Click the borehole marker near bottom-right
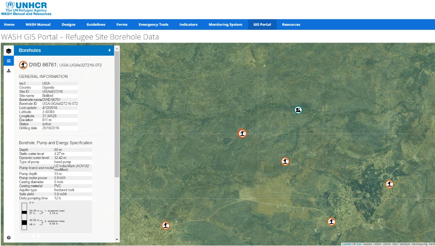Image resolution: width=435 pixels, height=246 pixels. click(332, 222)
